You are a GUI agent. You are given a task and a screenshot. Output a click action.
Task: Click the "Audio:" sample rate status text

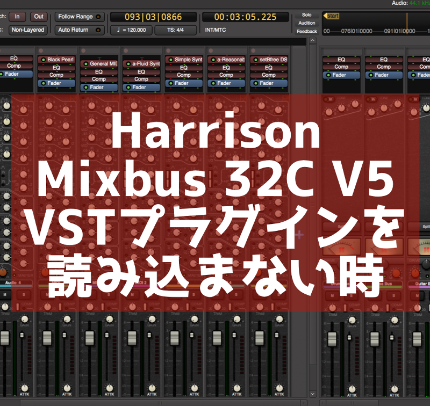click(x=411, y=3)
